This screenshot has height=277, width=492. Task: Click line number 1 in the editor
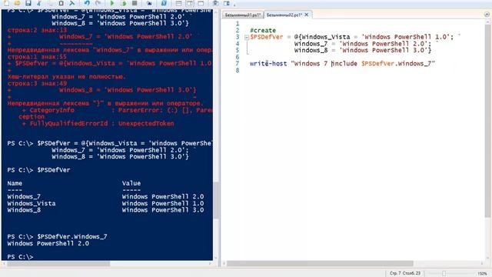[238, 24]
